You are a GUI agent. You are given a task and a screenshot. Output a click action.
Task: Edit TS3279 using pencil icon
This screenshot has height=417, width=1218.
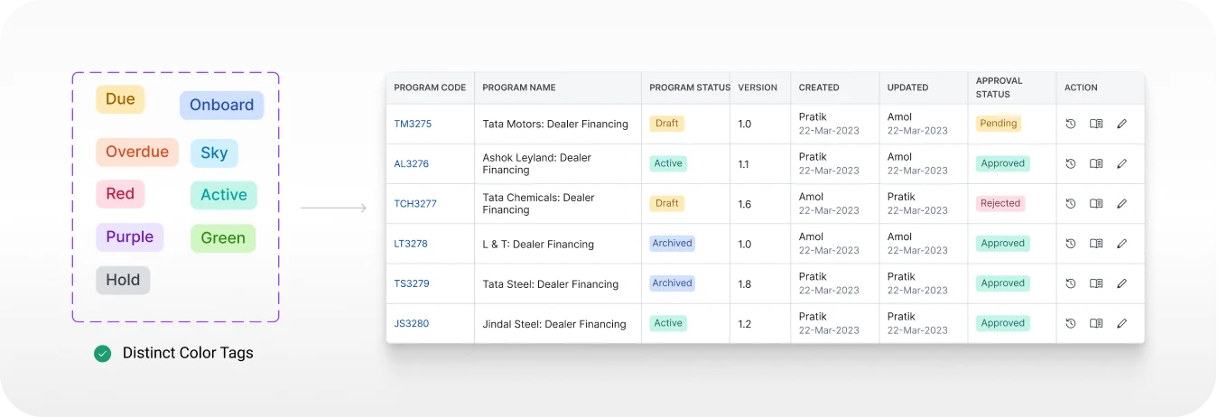(x=1122, y=283)
